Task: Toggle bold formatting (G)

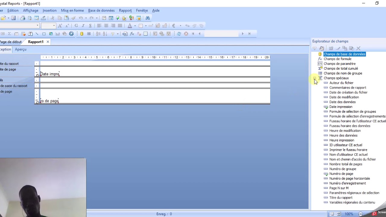Action: [76, 26]
